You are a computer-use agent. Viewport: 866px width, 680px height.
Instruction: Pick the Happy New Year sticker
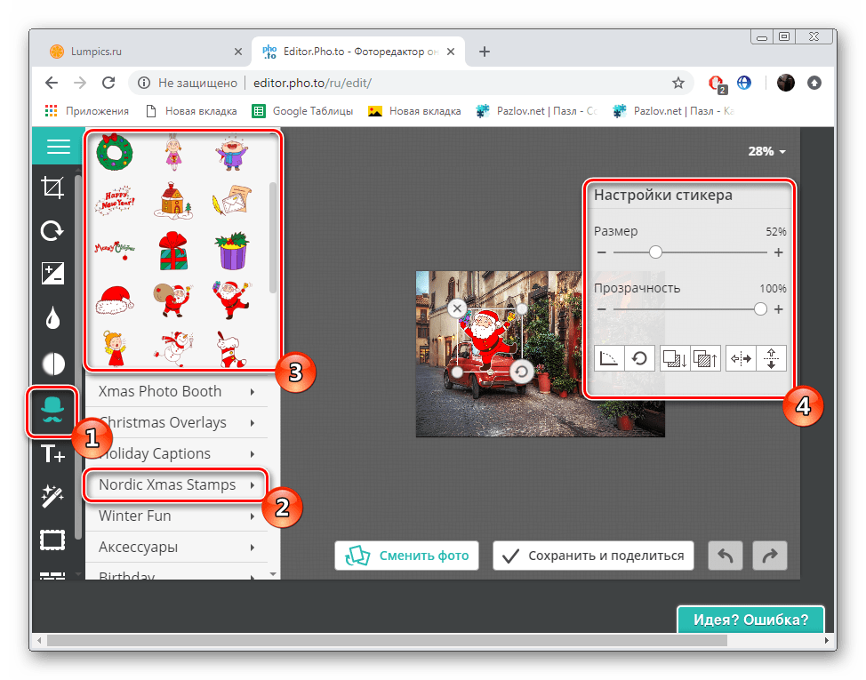pos(115,200)
